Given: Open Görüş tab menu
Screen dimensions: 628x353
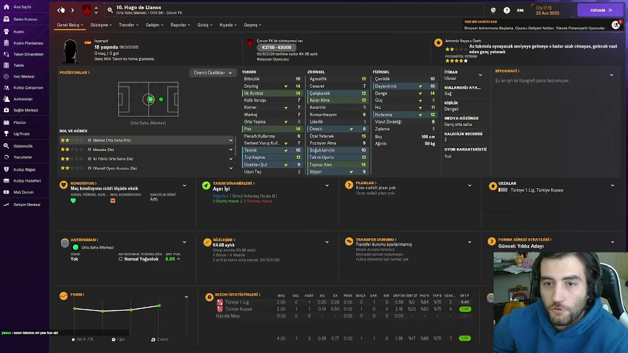Looking at the screenshot, I should [205, 25].
